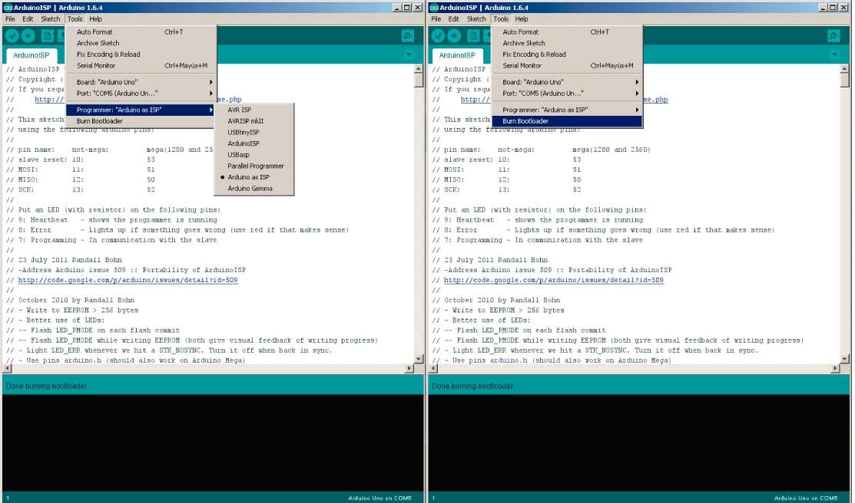Click "Done burning bootloader." status in left window
Screen dimensions: 855x503
pyautogui.click(x=46, y=386)
